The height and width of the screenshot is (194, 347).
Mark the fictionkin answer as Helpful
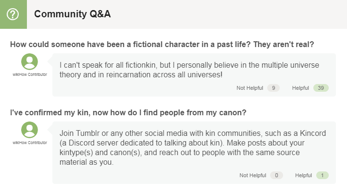coord(300,88)
